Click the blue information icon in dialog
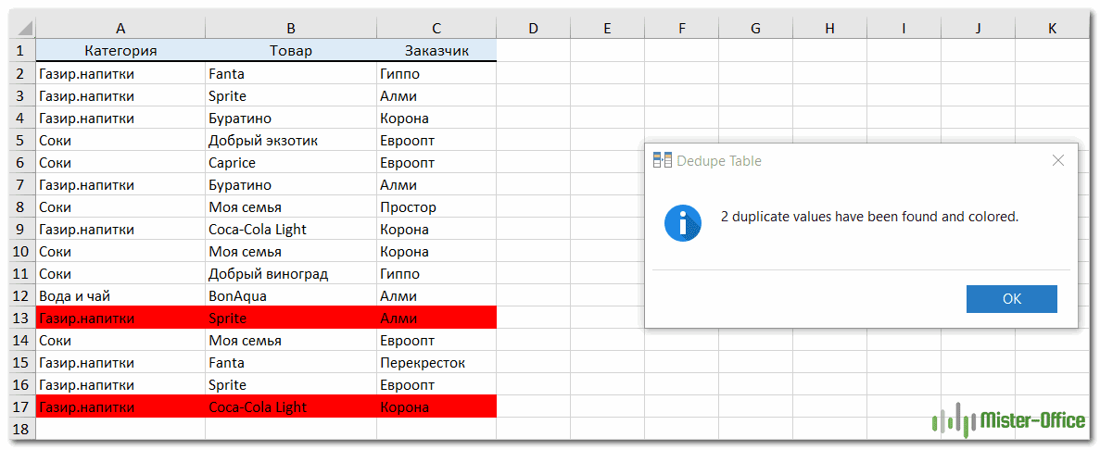 683,222
